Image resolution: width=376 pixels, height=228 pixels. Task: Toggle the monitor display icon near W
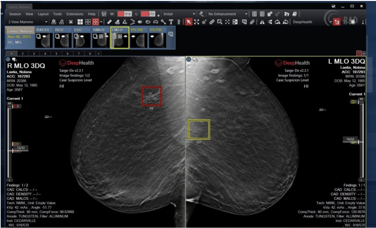[x=104, y=14]
